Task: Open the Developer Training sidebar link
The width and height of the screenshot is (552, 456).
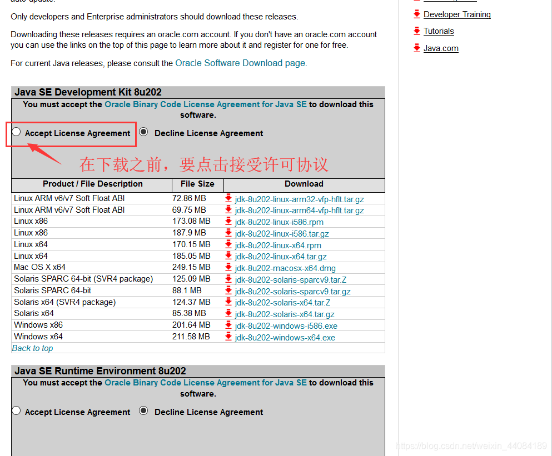Action: [x=457, y=14]
